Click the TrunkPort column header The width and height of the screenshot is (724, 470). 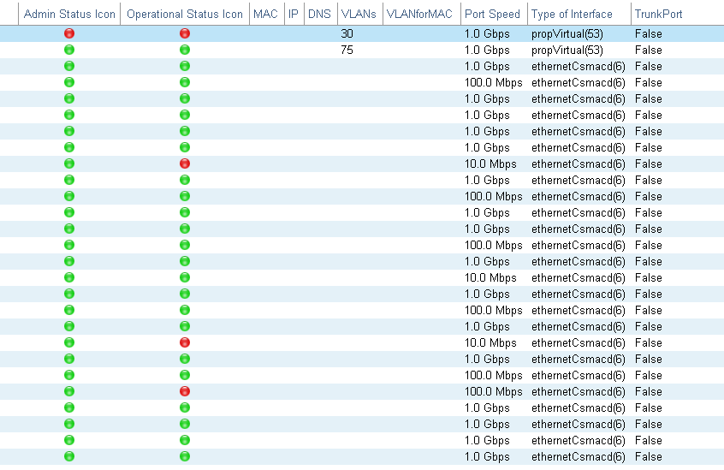(658, 14)
